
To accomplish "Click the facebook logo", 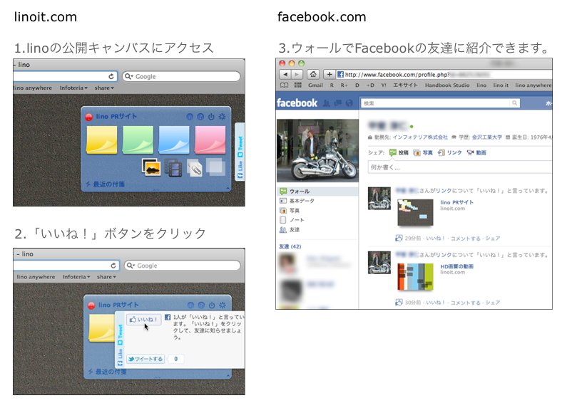I will coord(297,103).
